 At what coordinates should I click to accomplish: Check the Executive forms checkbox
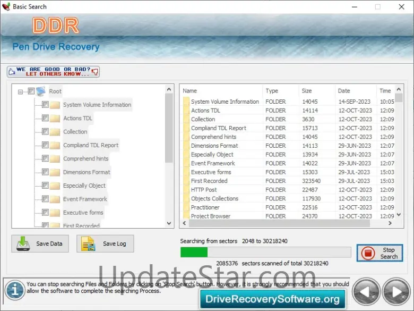(46, 212)
